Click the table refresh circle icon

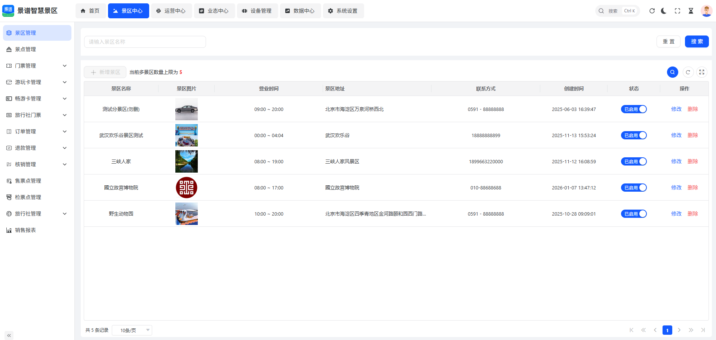pos(688,72)
